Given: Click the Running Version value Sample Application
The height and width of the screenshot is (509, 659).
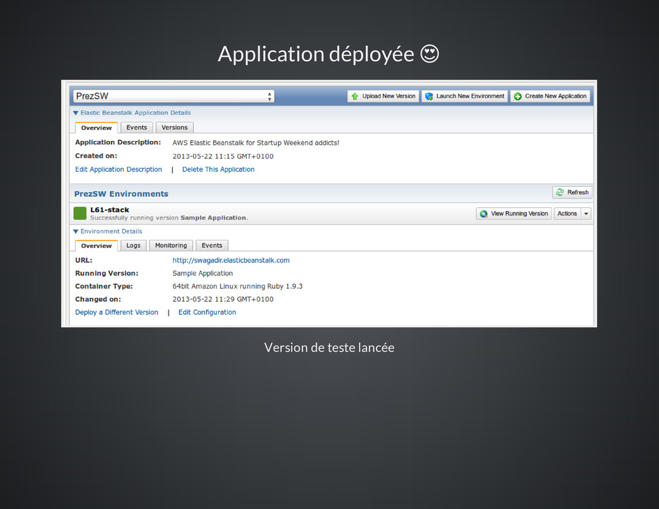Looking at the screenshot, I should tap(203, 273).
